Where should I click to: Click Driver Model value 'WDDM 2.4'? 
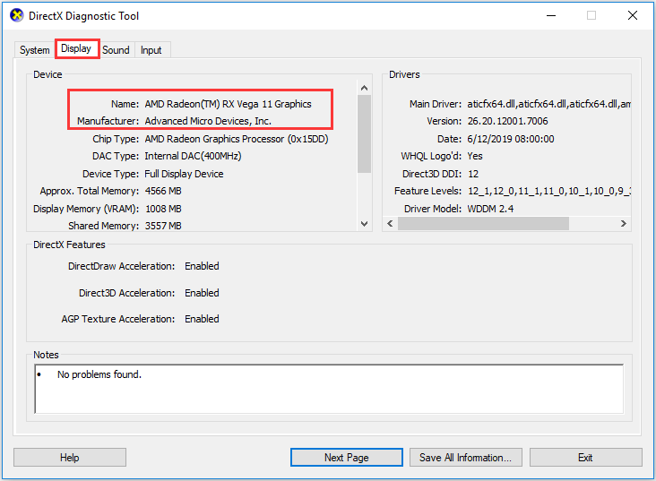click(490, 209)
